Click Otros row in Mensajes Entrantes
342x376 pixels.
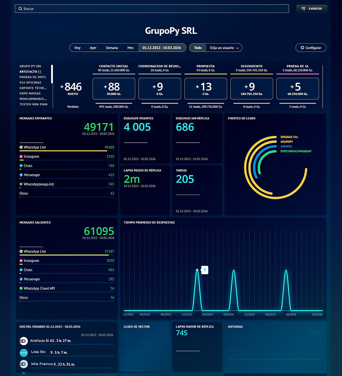pyautogui.click(x=67, y=194)
